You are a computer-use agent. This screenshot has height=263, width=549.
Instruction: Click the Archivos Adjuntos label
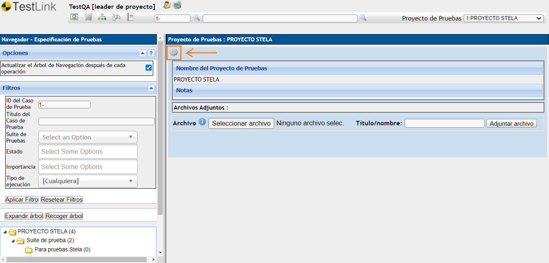201,108
